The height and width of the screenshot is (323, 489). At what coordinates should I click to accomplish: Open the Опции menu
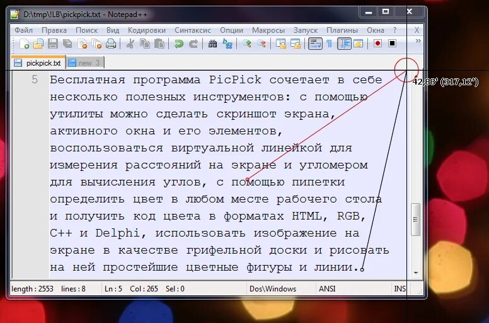coord(231,30)
